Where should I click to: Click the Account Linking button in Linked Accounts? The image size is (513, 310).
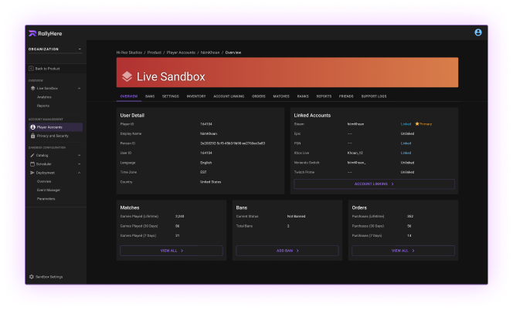click(374, 184)
